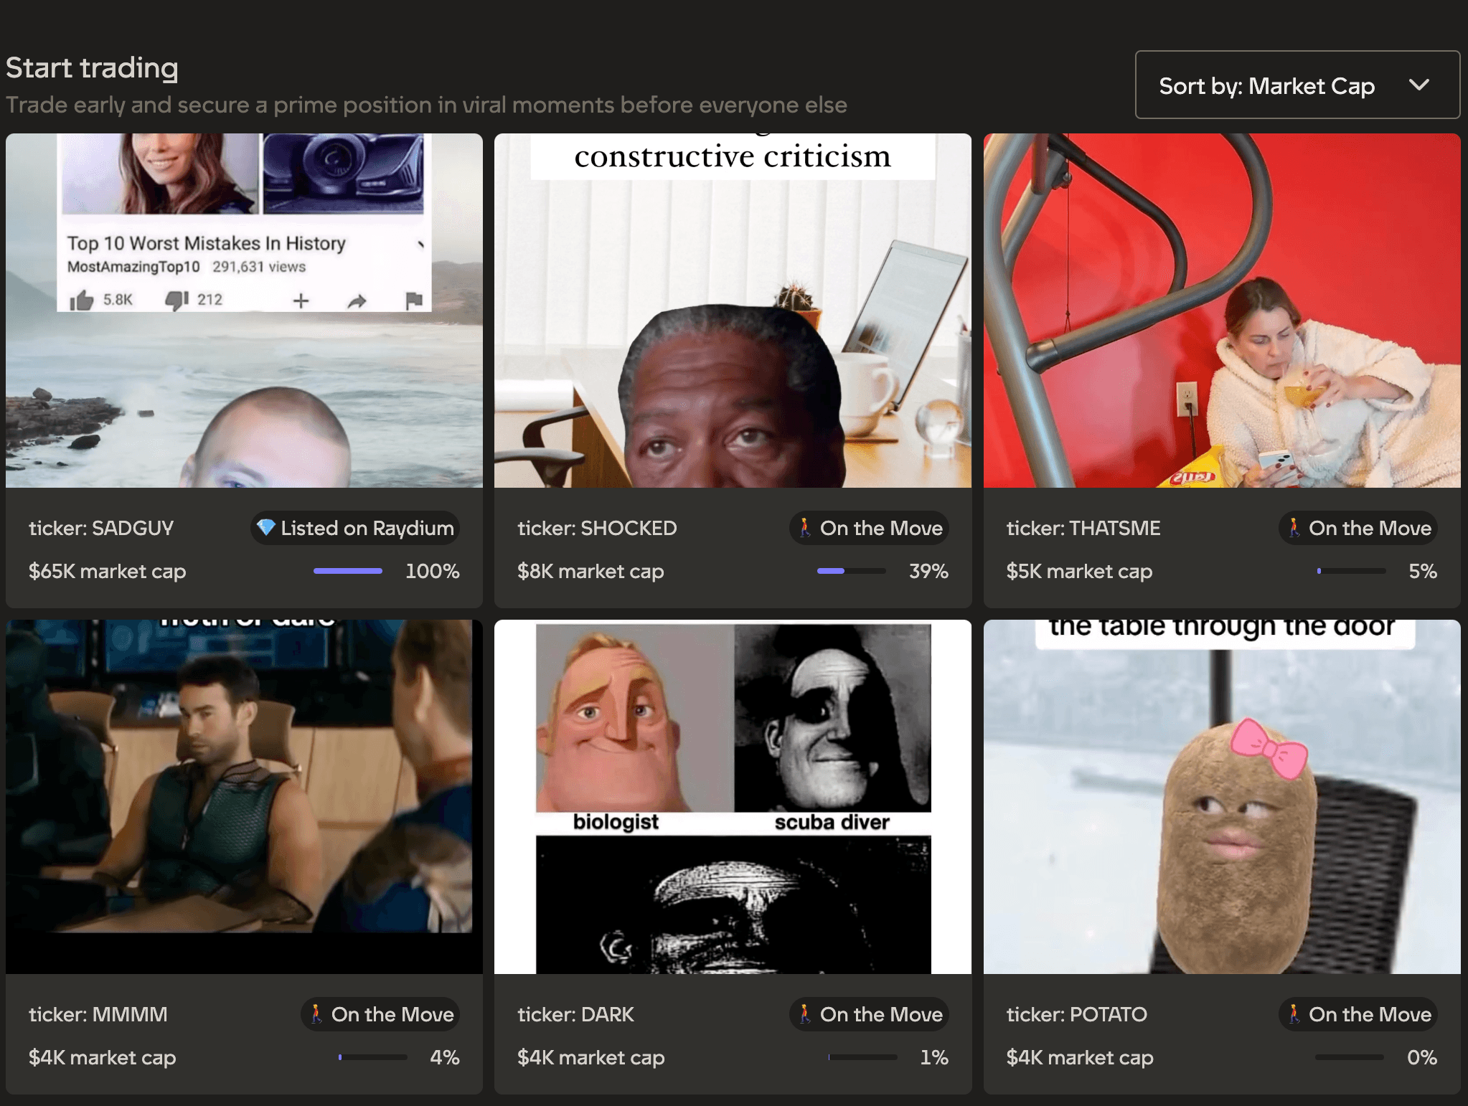Click $4K market cap on DARK card
1468x1106 pixels.
click(591, 1058)
